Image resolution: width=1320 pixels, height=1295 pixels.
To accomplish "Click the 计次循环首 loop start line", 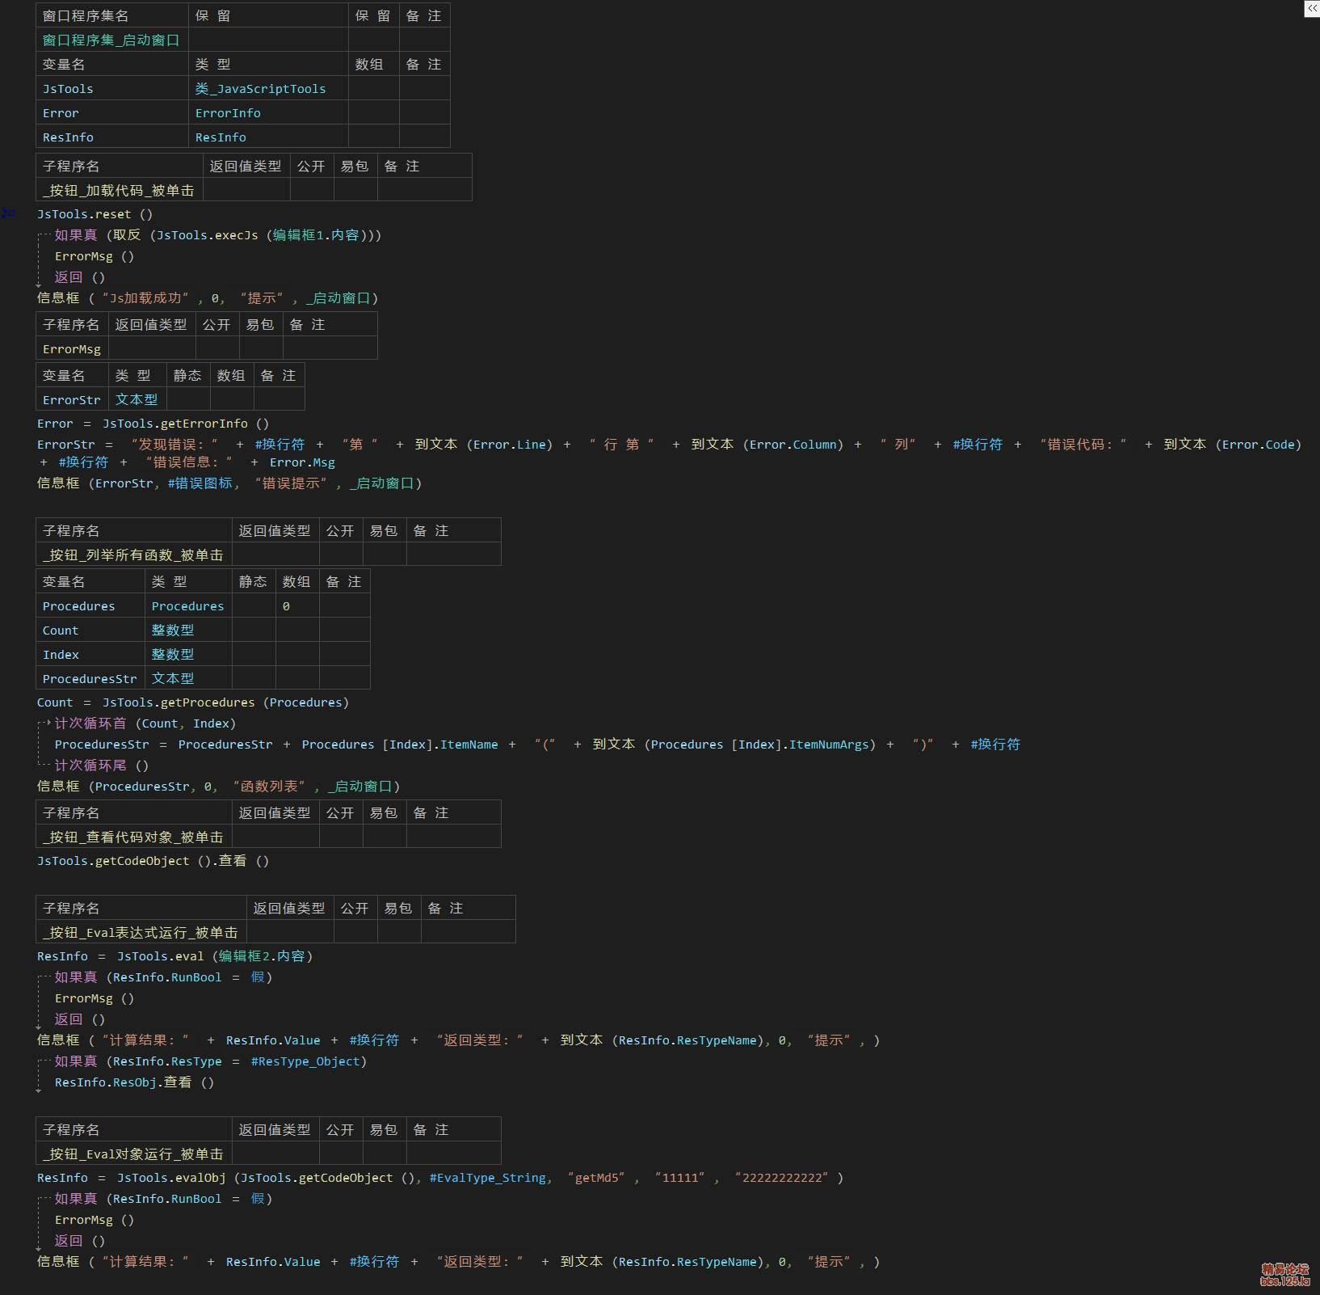I will pyautogui.click(x=145, y=723).
